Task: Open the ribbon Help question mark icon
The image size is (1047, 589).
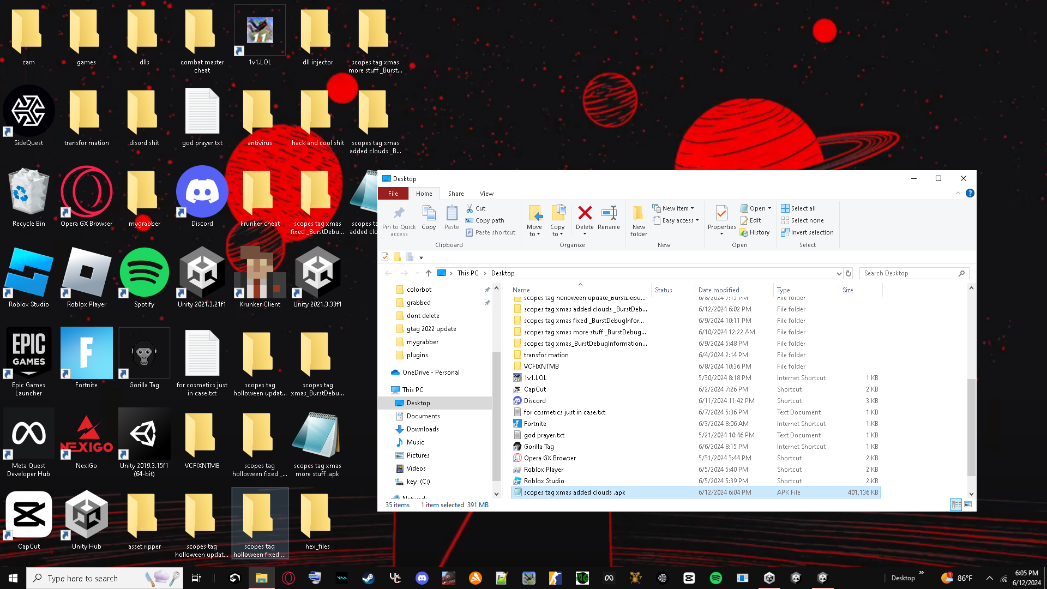Action: click(x=970, y=193)
